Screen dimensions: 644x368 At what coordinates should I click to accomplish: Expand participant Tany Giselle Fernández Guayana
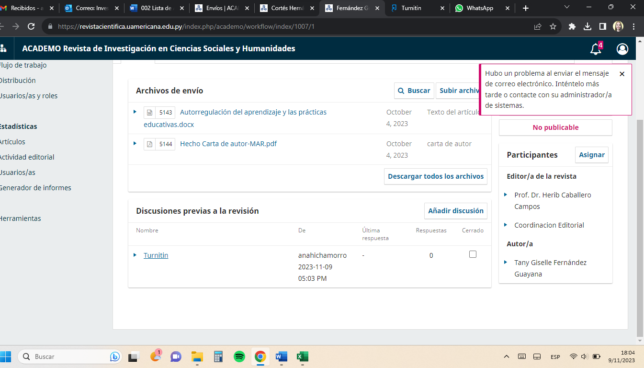tap(506, 263)
